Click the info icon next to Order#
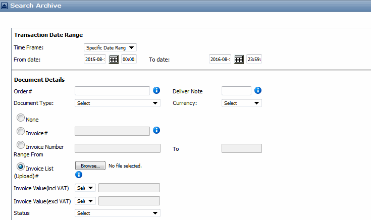Image resolution: width=371 pixels, height=220 pixels. tap(156, 90)
